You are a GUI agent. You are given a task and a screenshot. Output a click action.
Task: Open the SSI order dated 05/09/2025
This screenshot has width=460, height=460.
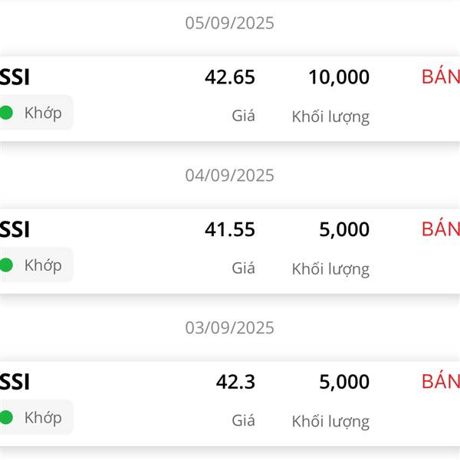tap(230, 99)
